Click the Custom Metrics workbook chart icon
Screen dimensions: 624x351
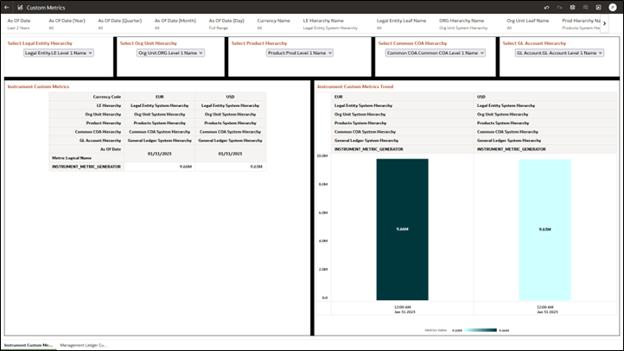[x=20, y=7]
